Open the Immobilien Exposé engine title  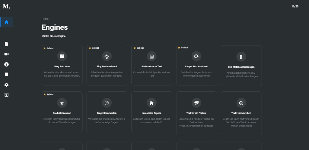(x=151, y=113)
